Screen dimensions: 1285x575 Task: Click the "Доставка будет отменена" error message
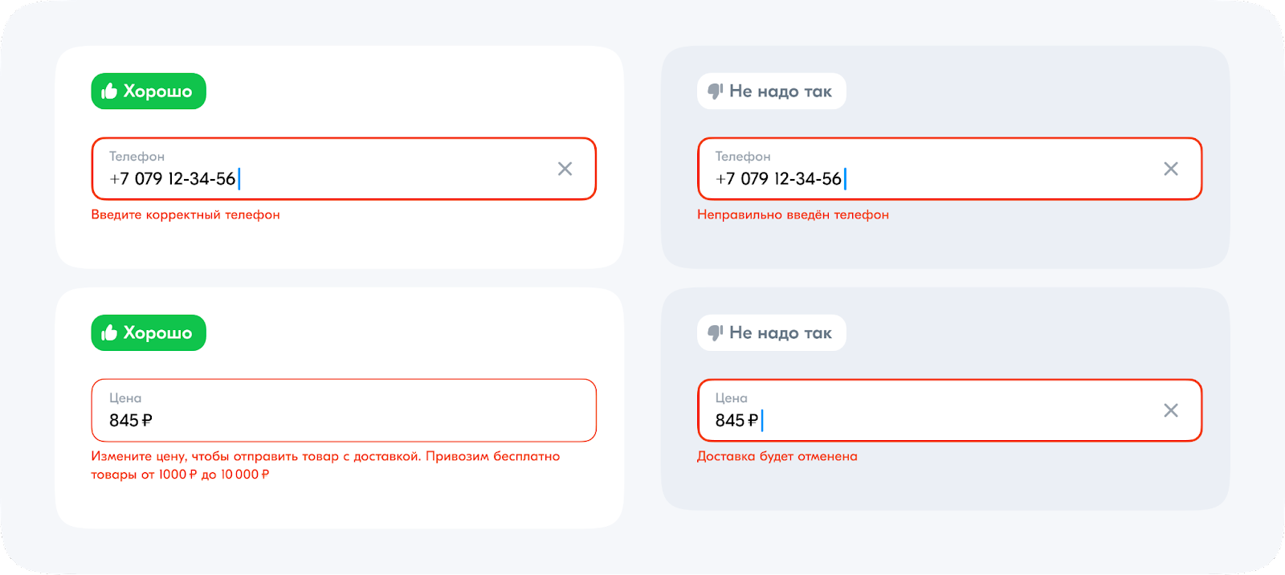point(777,457)
